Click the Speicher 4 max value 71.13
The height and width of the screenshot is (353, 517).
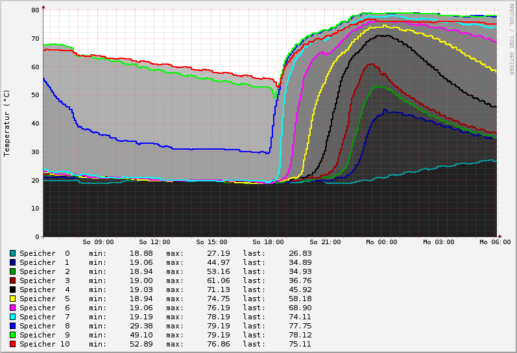pos(219,290)
